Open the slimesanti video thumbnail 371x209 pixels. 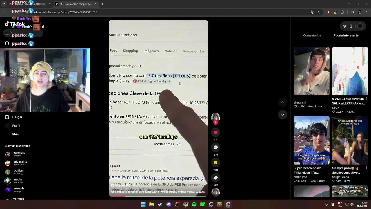[x=312, y=71]
